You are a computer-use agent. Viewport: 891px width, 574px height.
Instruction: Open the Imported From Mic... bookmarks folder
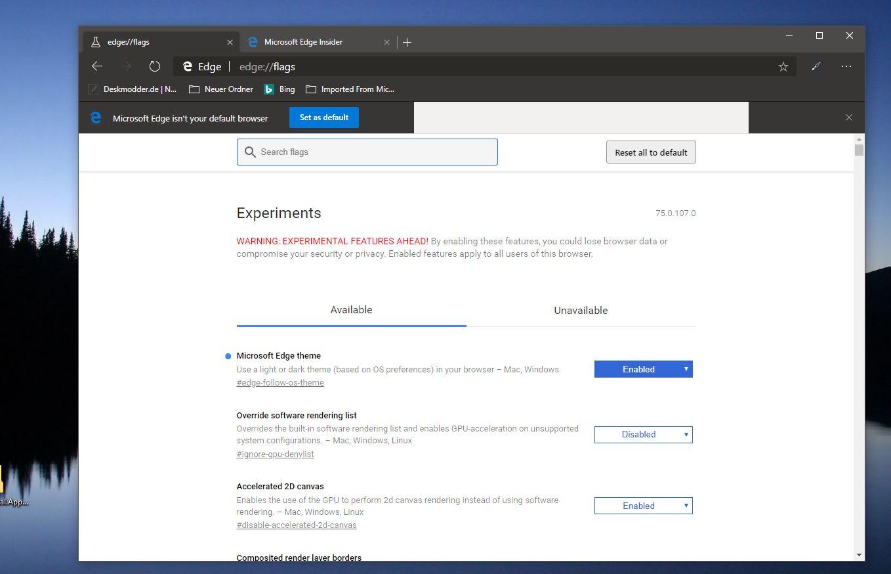point(350,89)
